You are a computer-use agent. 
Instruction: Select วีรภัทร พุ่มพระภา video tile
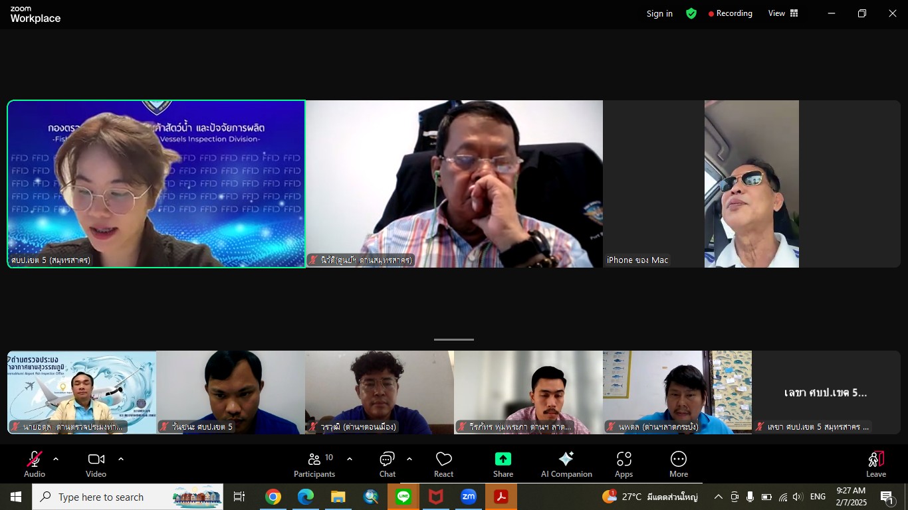528,392
